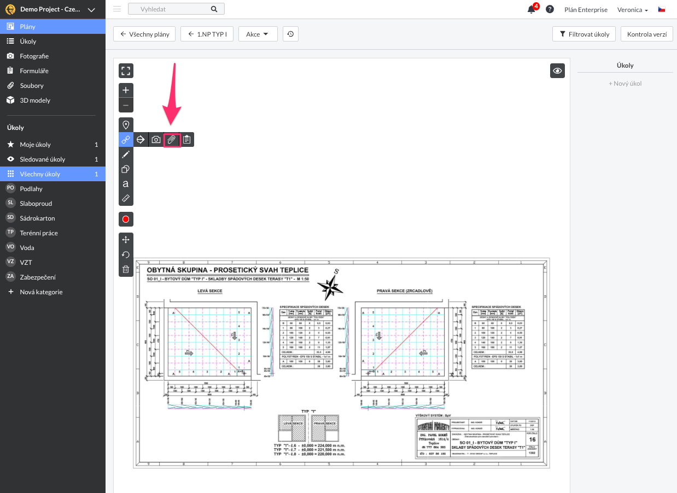This screenshot has height=493, width=677.
Task: Click the Filtrovat úkoly button
Action: (x=584, y=34)
